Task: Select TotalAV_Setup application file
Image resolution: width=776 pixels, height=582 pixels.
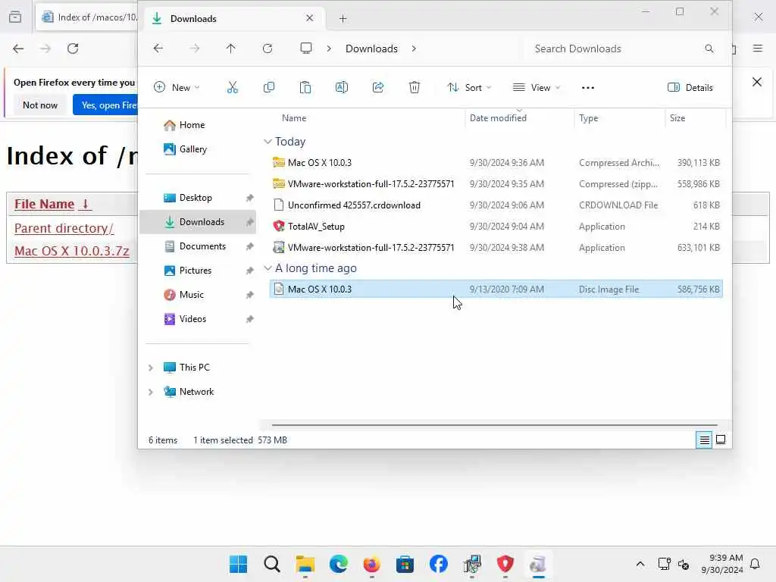Action: (496, 227)
